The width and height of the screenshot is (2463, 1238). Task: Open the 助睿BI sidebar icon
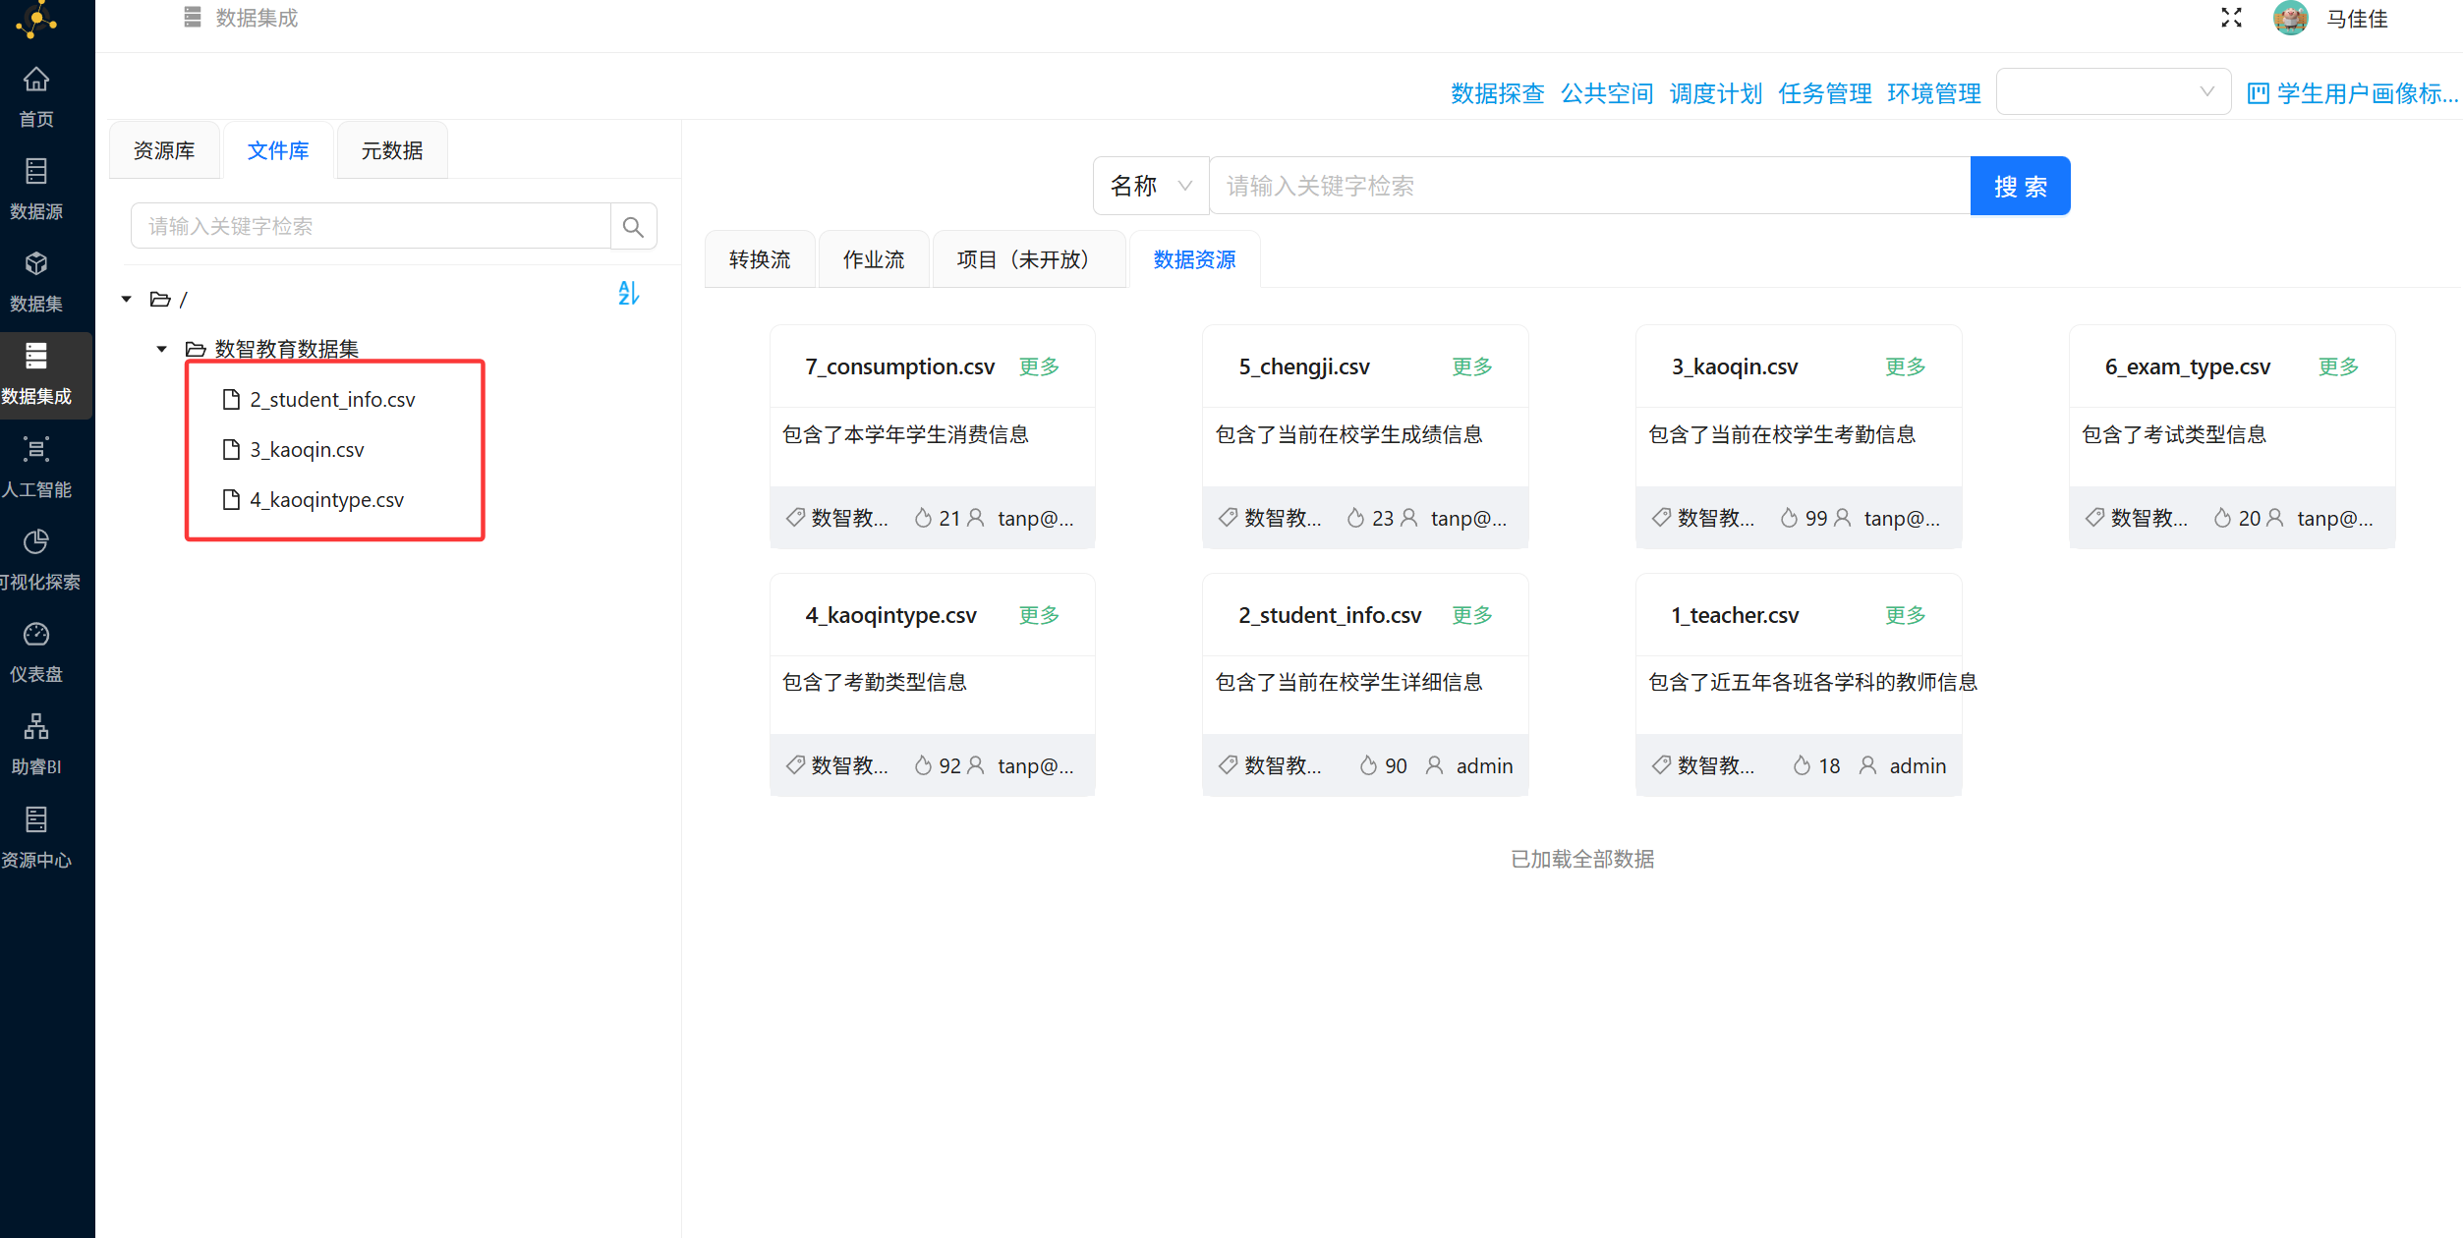[36, 726]
